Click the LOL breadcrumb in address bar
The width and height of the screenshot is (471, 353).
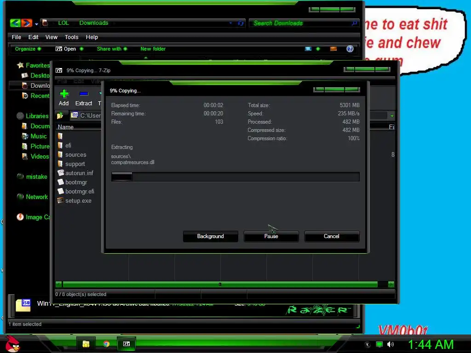pos(63,23)
